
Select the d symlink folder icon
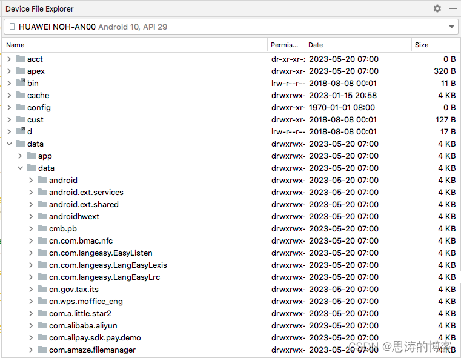click(21, 131)
